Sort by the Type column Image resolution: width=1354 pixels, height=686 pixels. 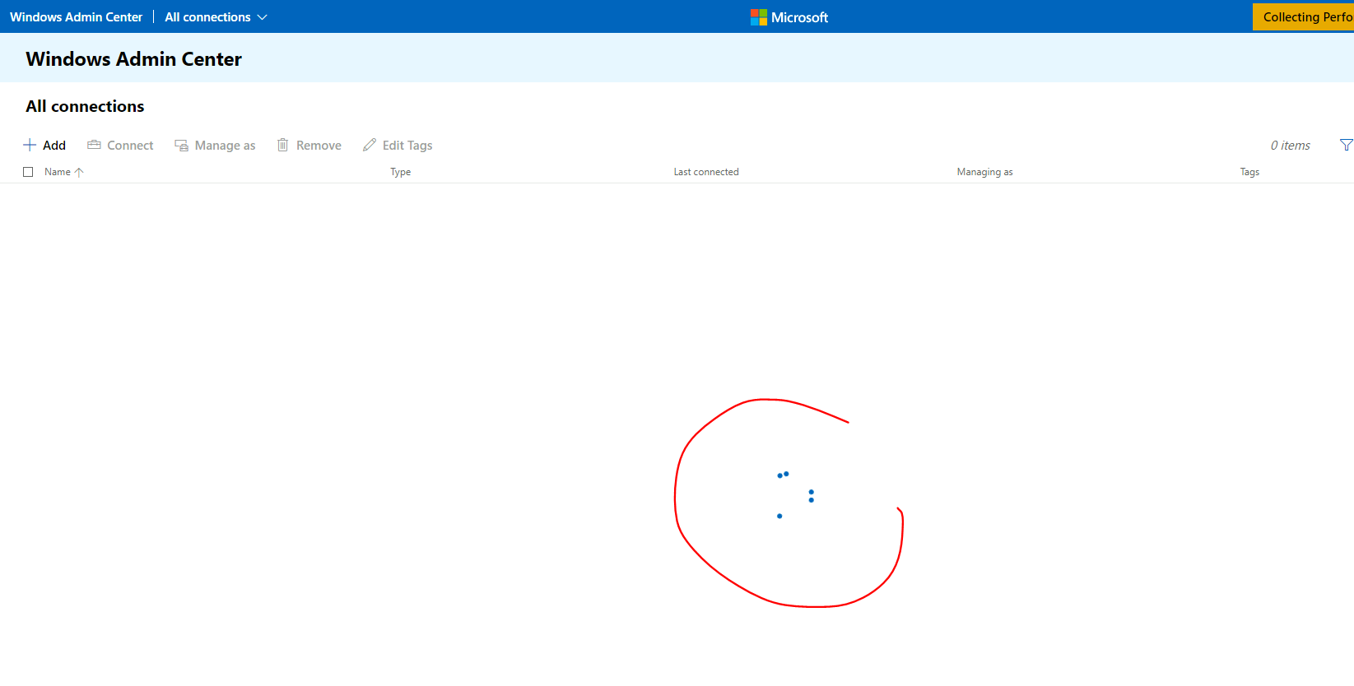point(401,172)
